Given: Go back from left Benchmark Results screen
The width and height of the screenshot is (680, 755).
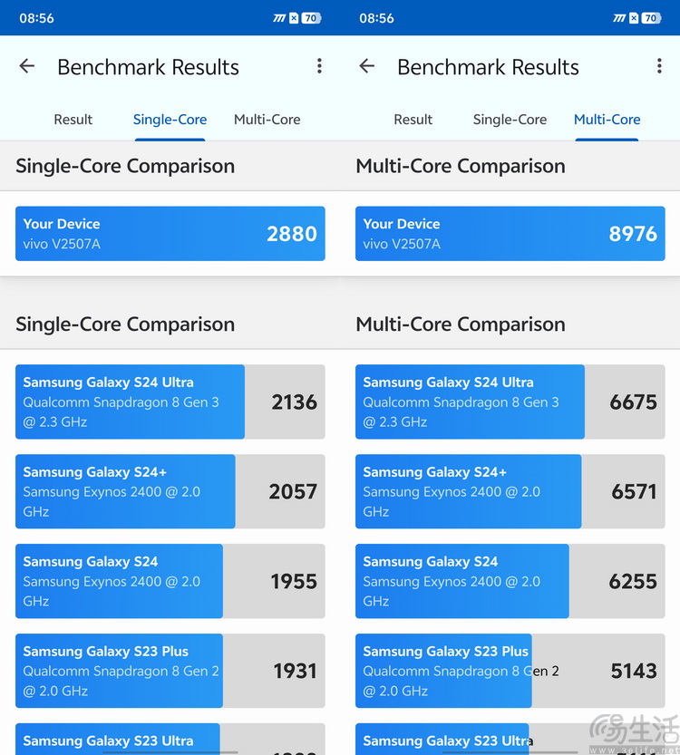Looking at the screenshot, I should click(x=27, y=66).
